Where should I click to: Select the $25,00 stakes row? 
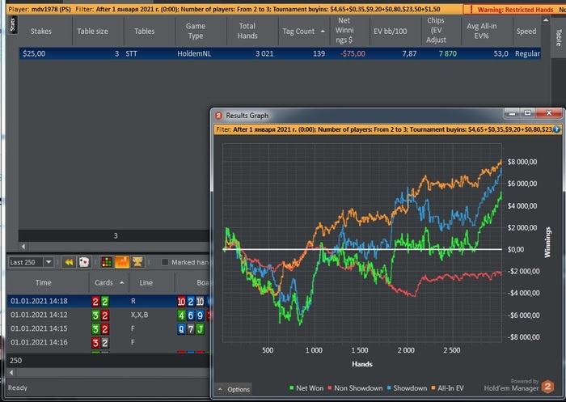coord(280,54)
